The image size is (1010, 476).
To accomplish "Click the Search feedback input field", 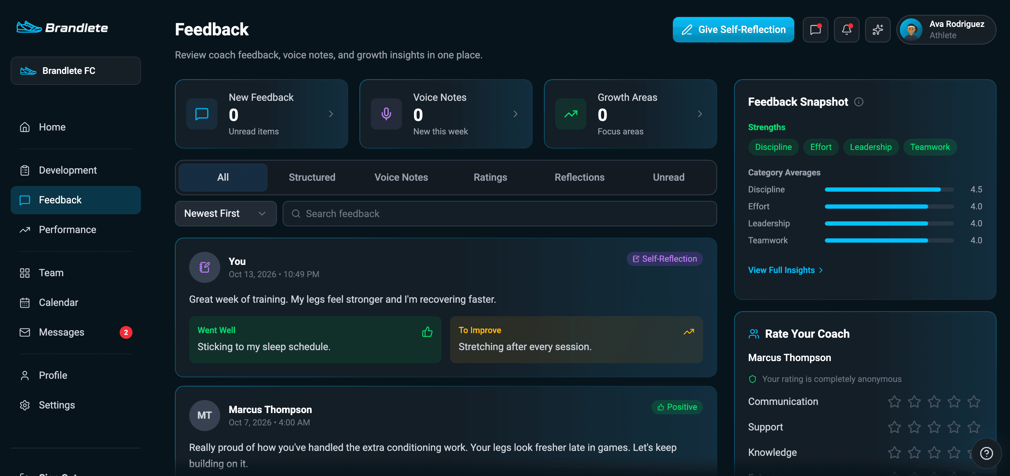I will coord(499,214).
